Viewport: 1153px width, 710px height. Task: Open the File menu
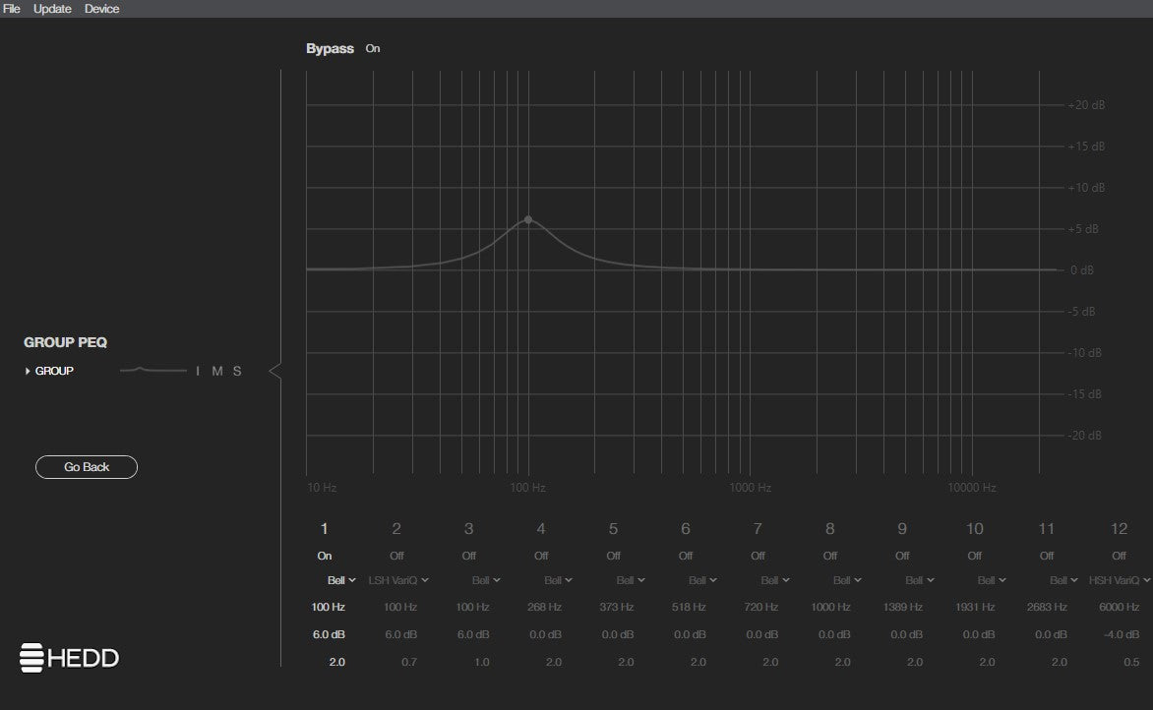pos(11,9)
